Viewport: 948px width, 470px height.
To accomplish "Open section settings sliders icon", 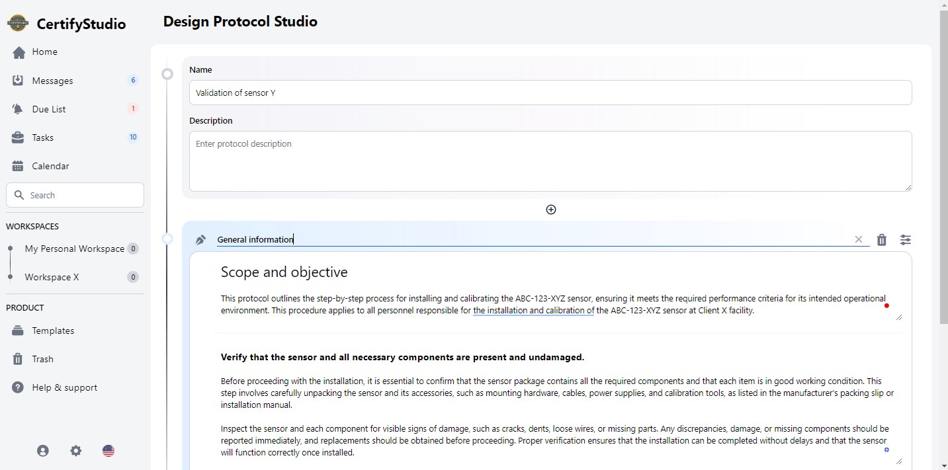I will 905,240.
